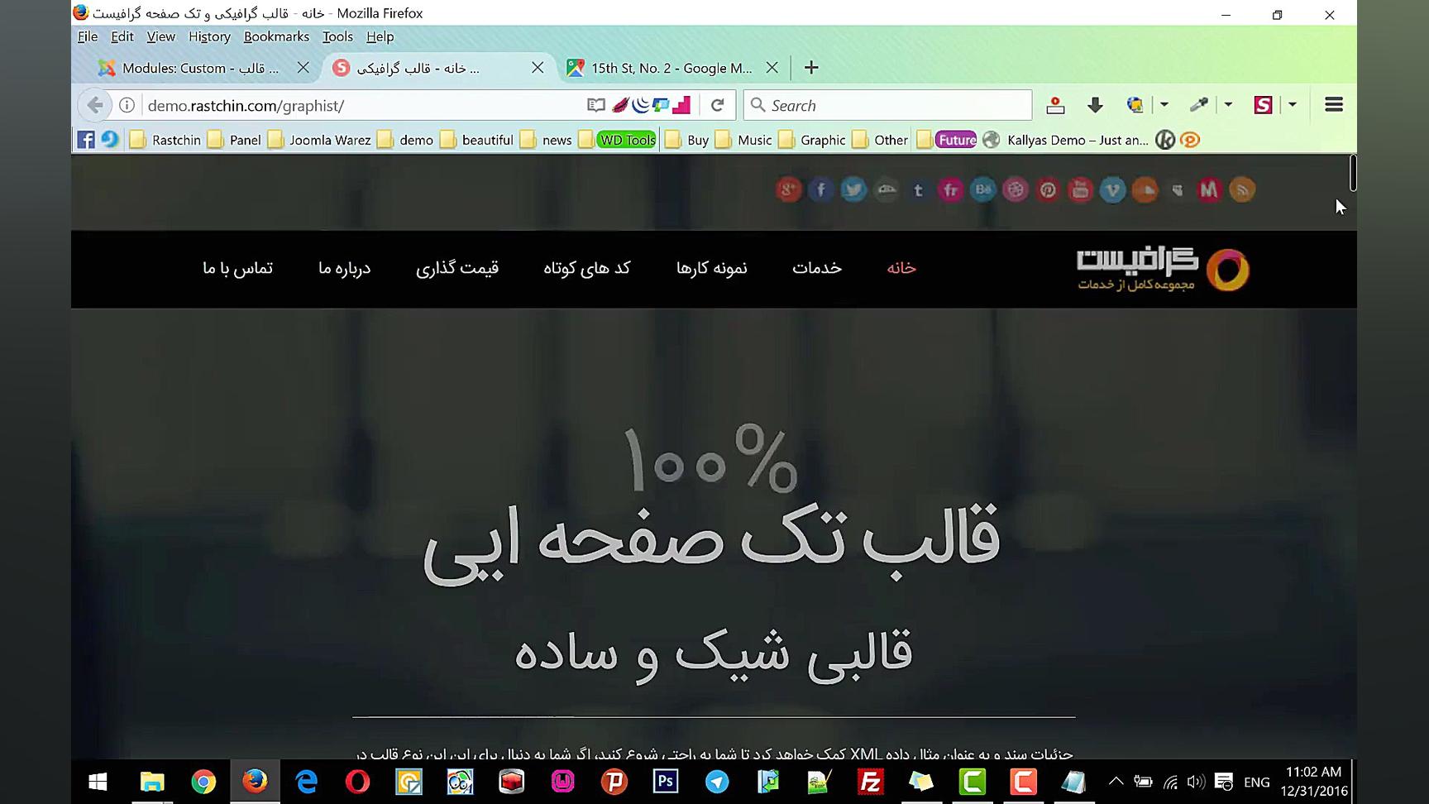
Task: Click the Vimeo icon in the social bar
Action: (1112, 189)
